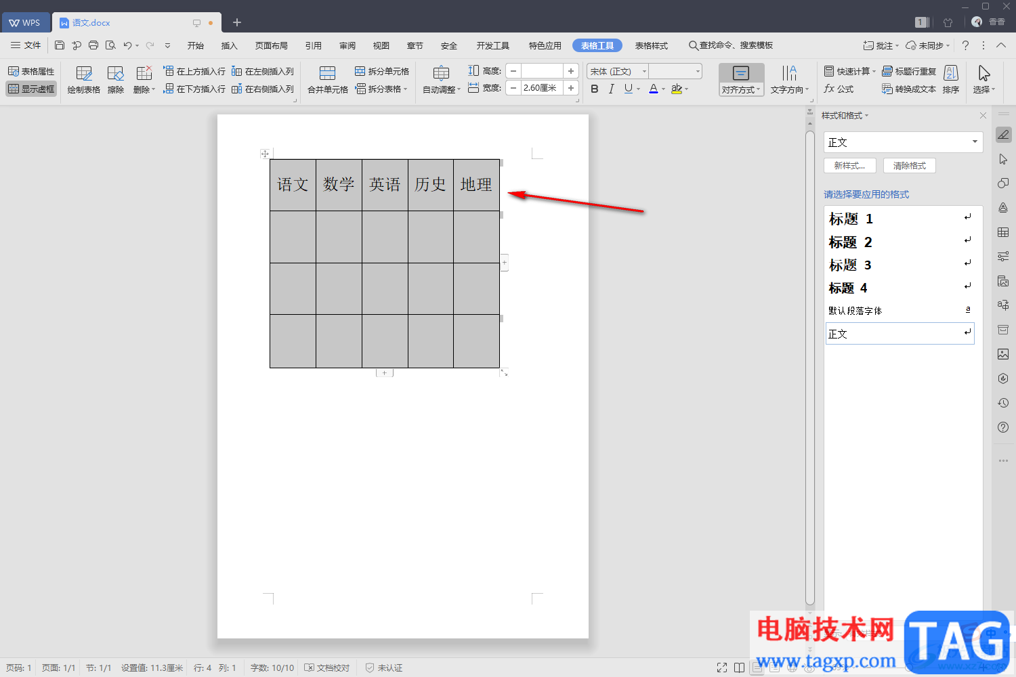
Task: Toggle 标题行重复 header row repeat
Action: [909, 71]
